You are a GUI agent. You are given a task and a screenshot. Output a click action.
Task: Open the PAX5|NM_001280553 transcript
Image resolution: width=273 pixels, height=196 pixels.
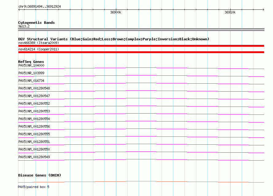(34, 111)
